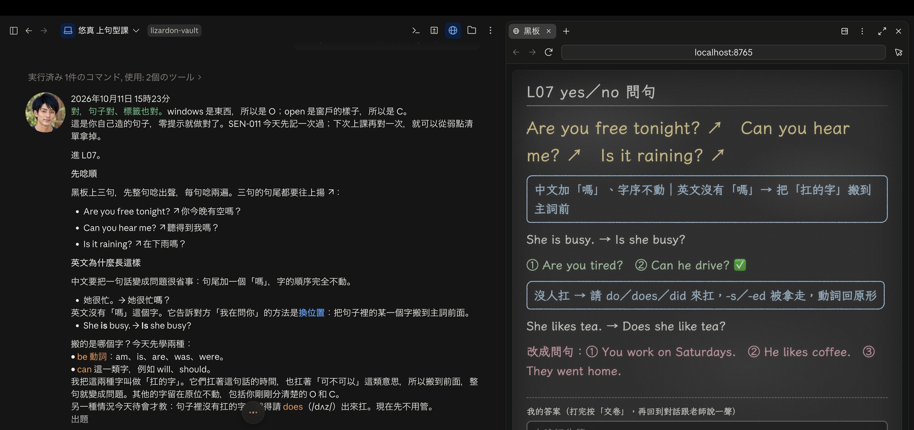Expand the 実行済み 1件のコマンド tool summary
Image resolution: width=914 pixels, height=430 pixels.
pyautogui.click(x=115, y=77)
